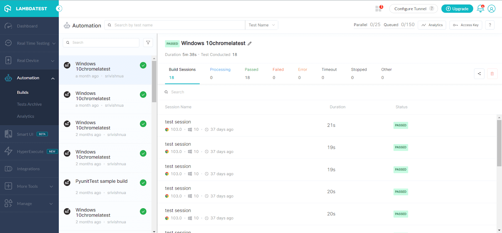Click the Access Key button
This screenshot has height=233, width=502.
pos(466,25)
